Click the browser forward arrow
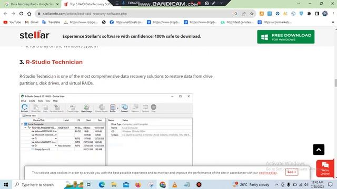Image resolution: width=337 pixels, height=189 pixels. click(13, 14)
